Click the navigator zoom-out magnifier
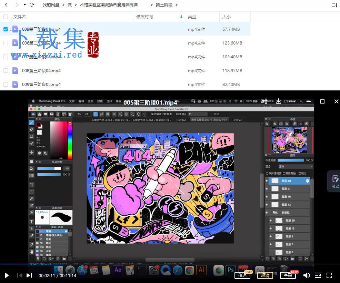Screen dimensions: 340x283 click(x=287, y=124)
